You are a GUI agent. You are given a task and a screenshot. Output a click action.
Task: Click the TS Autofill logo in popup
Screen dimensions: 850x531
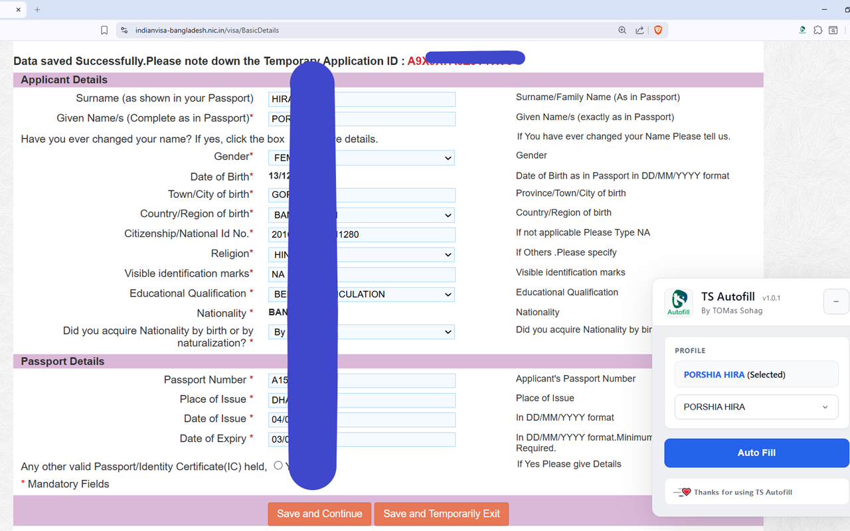pyautogui.click(x=679, y=303)
